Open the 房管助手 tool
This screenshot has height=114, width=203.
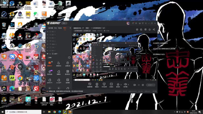[59, 64]
